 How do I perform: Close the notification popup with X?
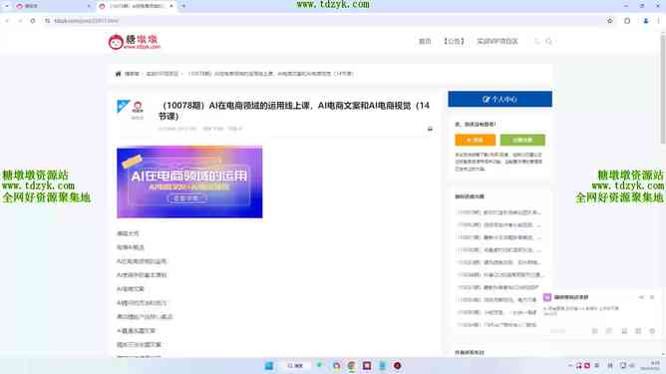[x=652, y=297]
